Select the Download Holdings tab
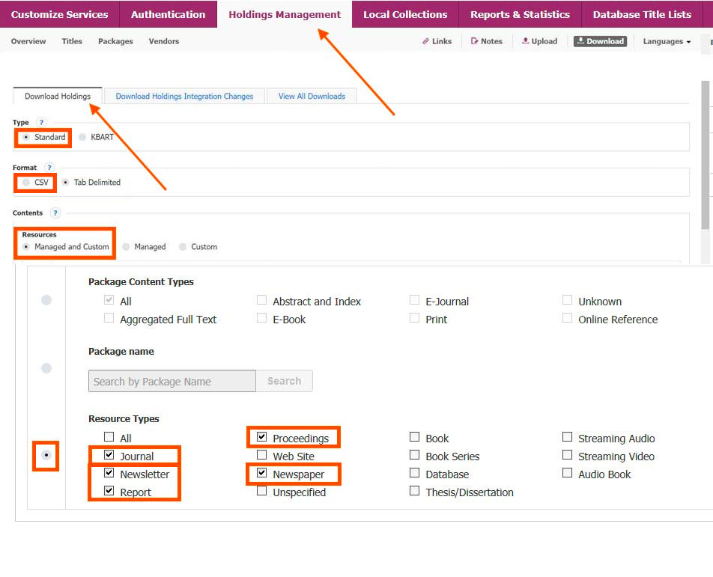Screen dimensions: 713x577 tap(58, 97)
